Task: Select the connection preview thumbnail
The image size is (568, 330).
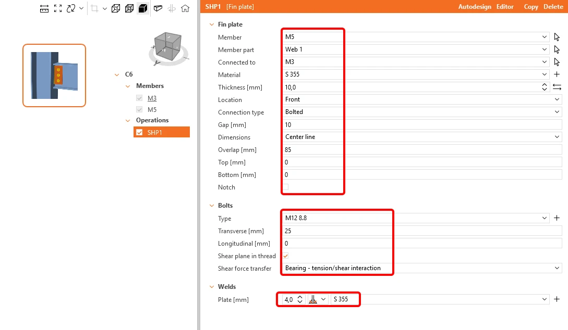Action: [54, 75]
